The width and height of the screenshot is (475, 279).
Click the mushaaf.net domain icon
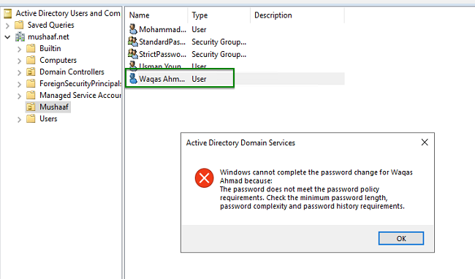(x=20, y=37)
